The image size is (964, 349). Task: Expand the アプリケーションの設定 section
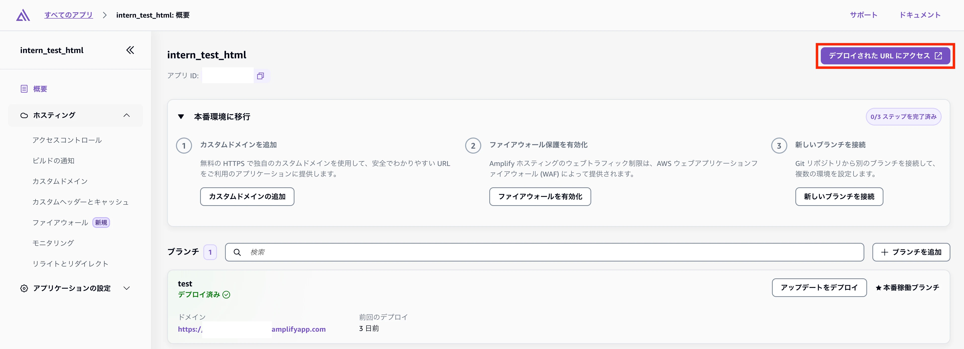127,288
